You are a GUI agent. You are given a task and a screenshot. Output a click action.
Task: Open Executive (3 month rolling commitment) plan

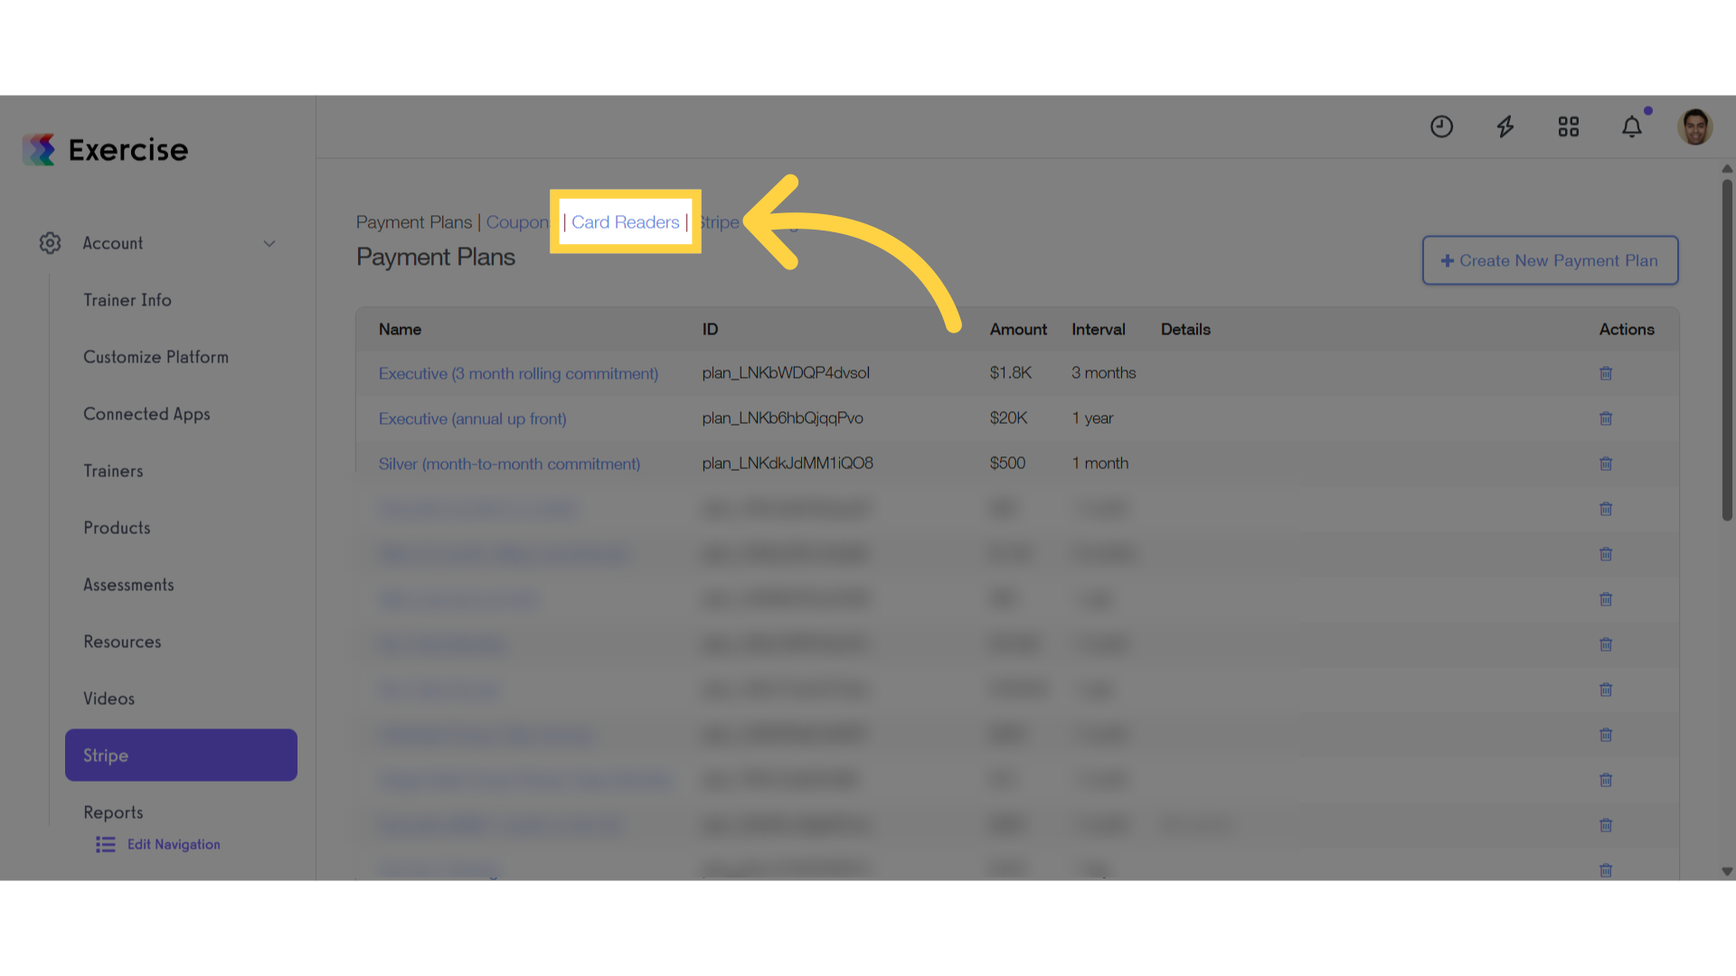(x=518, y=373)
